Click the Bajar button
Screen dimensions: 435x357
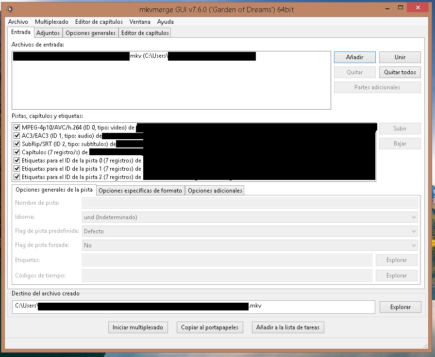coord(400,144)
